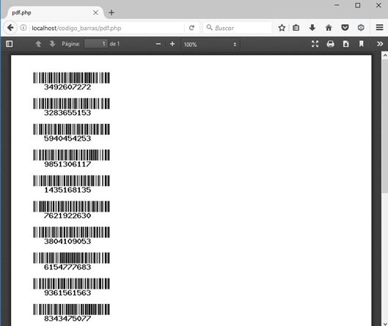The image size is (388, 326).
Task: Click the vertical scrollbar thumb
Action: click(385, 126)
